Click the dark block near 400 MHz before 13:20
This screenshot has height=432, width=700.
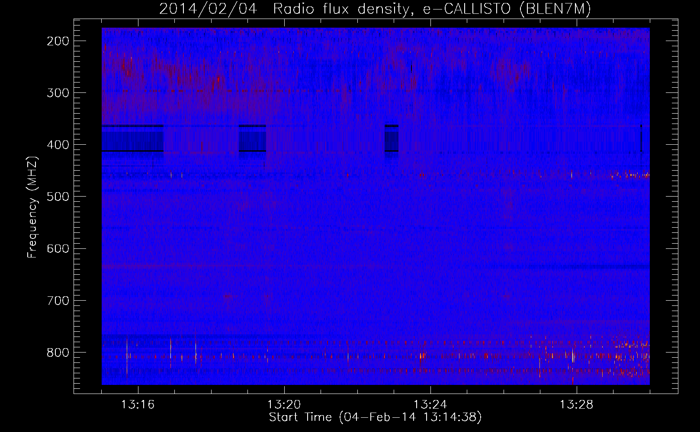252,138
